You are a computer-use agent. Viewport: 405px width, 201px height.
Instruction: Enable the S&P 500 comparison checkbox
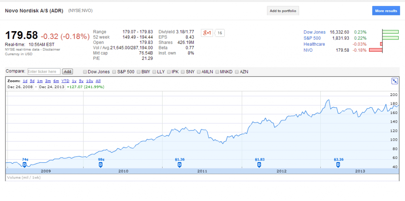114,72
